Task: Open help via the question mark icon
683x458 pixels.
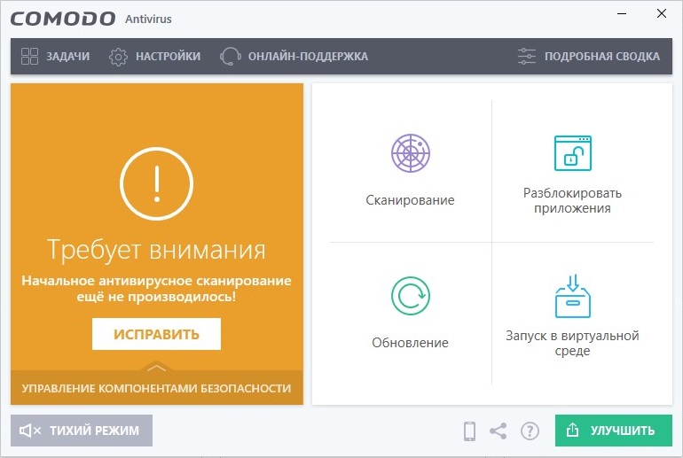Action: click(x=530, y=431)
